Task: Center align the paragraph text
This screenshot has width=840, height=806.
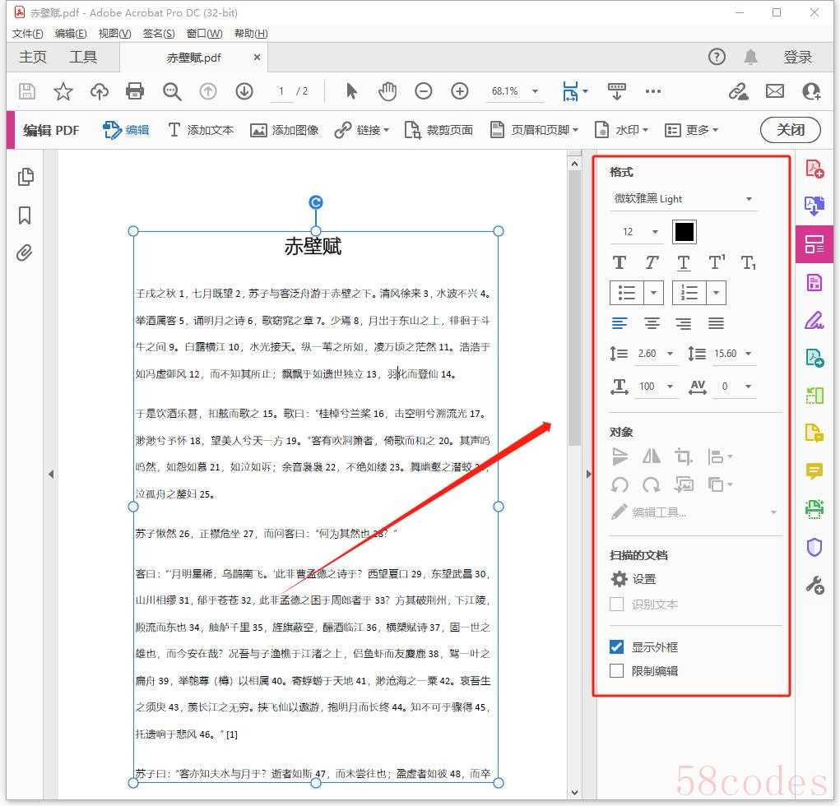Action: (x=652, y=323)
